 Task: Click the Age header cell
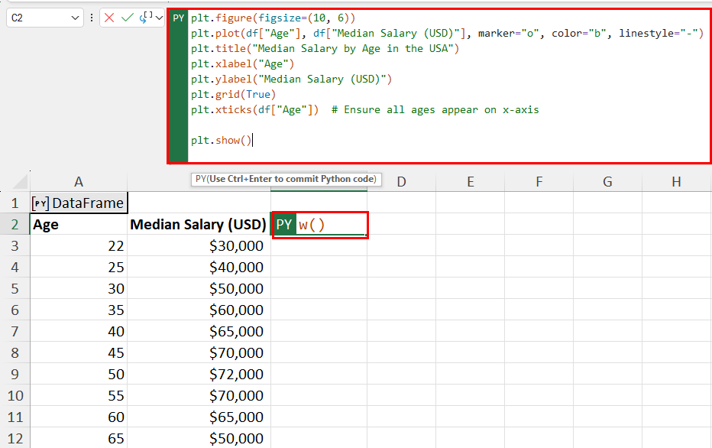coord(79,225)
